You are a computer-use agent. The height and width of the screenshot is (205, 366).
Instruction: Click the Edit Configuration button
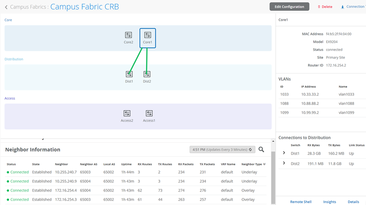[x=289, y=6]
